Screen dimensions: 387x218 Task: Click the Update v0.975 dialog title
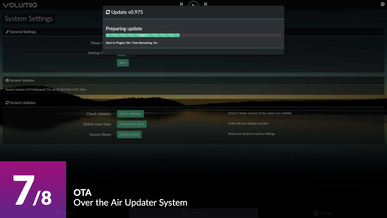pos(127,12)
